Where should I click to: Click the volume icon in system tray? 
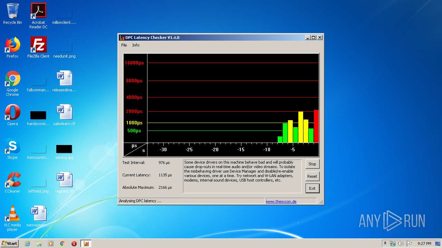coord(401,244)
